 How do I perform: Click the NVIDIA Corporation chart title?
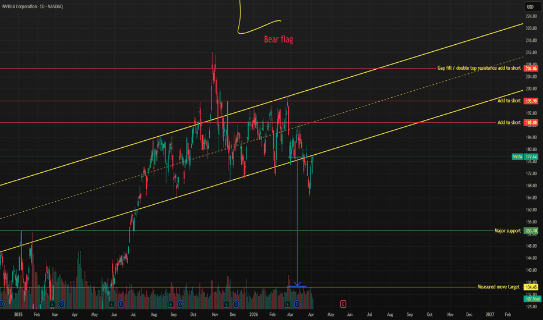[x=33, y=6]
